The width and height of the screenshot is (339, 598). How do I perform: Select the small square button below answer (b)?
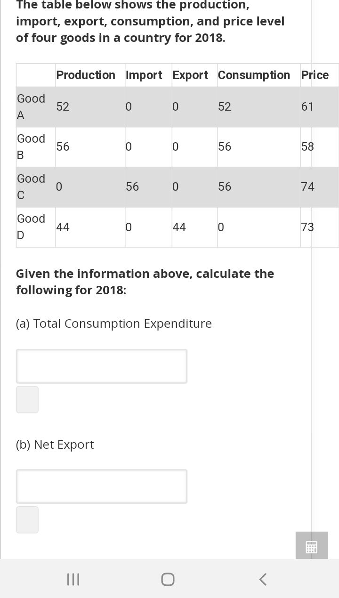click(27, 519)
